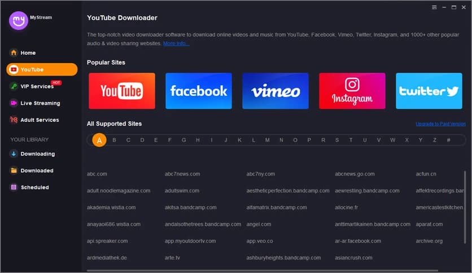Go to Live Streaming section
Screen dimensions: 472x273
tap(35, 103)
